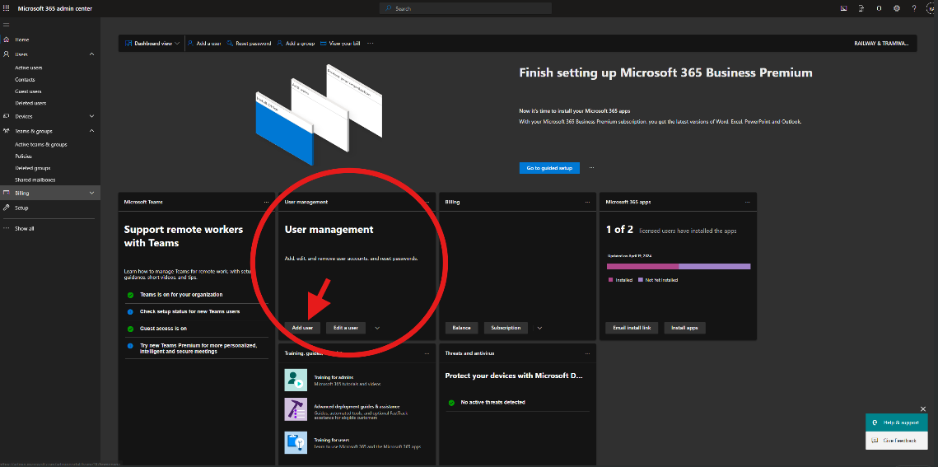
Task: Open the chevron next to Edit a user
Action: click(377, 328)
